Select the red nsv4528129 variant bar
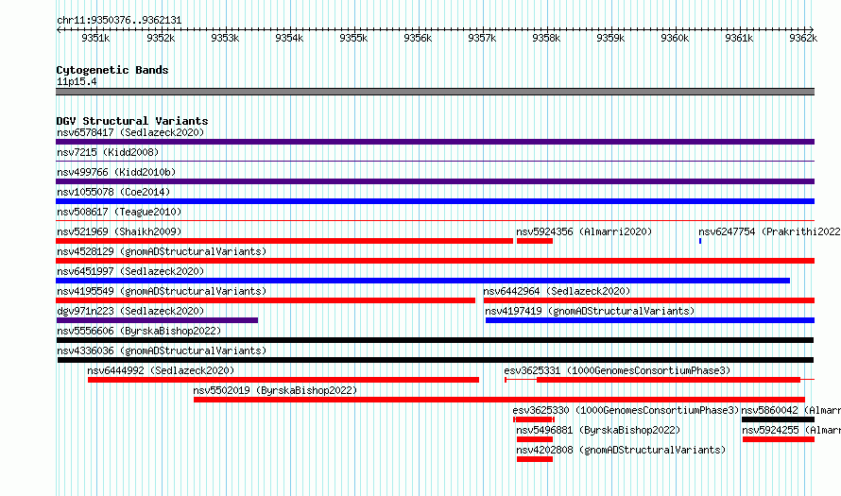Image resolution: width=841 pixels, height=496 pixels. coord(435,261)
